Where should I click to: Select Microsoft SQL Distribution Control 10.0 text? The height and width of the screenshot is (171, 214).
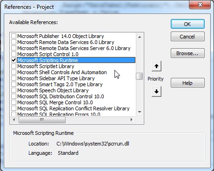60,96
